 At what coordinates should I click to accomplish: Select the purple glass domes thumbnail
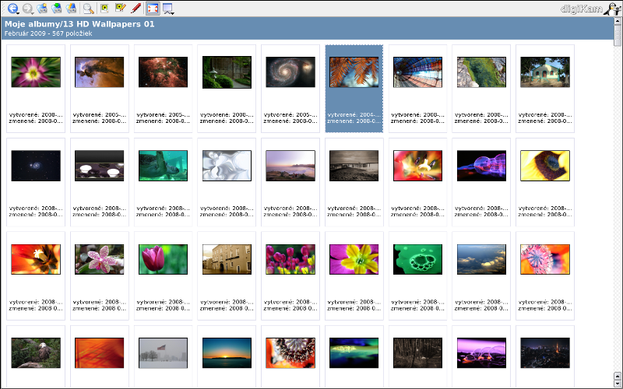pyautogui.click(x=481, y=353)
